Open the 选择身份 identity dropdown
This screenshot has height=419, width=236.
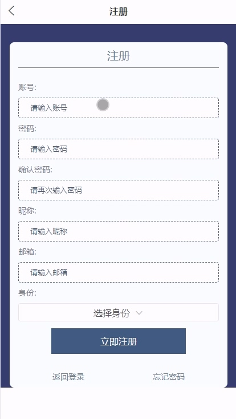119,312
